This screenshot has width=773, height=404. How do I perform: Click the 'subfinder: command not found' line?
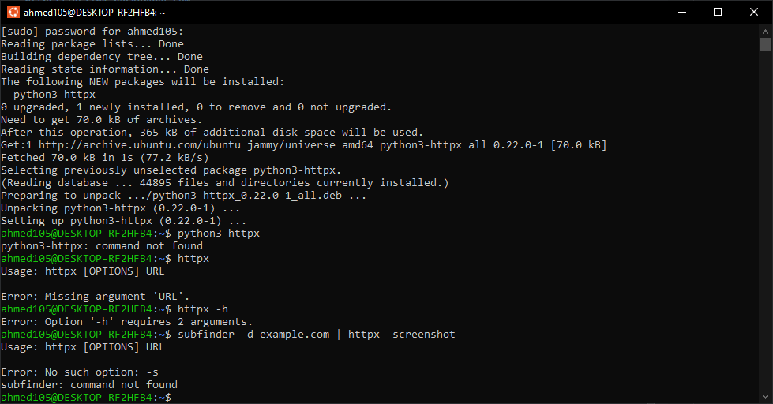(88, 385)
